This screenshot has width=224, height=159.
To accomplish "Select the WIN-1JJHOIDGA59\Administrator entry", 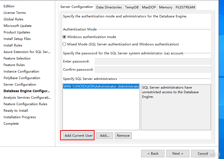I will pos(101,86).
